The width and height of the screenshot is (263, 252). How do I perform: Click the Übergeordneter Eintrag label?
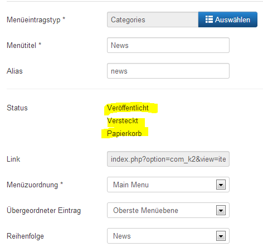coord(43,210)
